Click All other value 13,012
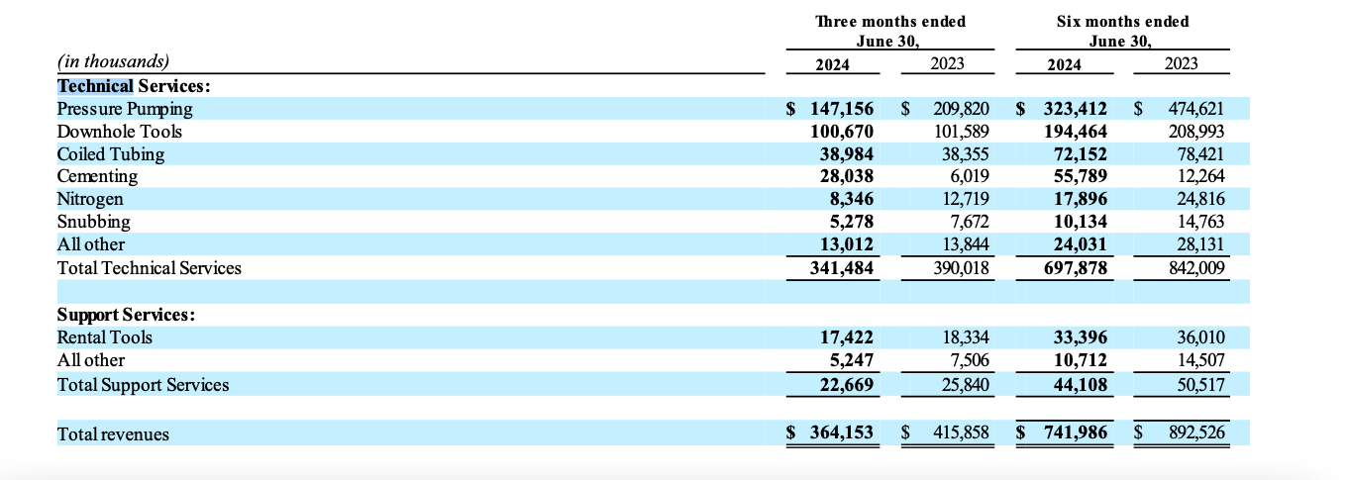 [847, 244]
